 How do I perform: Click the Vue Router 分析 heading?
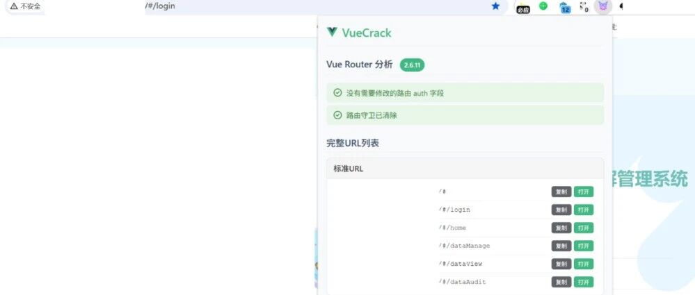pos(360,65)
